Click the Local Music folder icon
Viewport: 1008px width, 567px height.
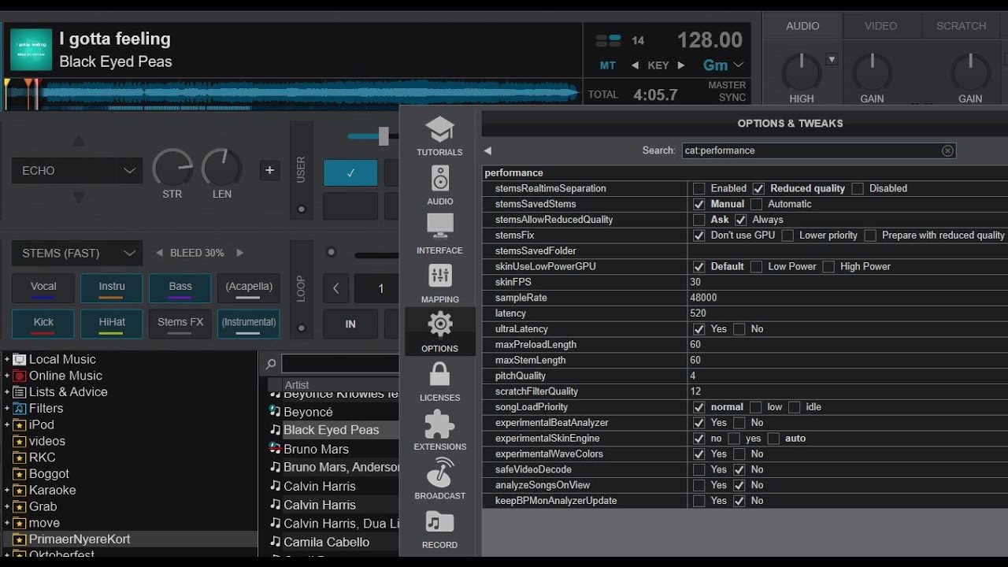(20, 359)
